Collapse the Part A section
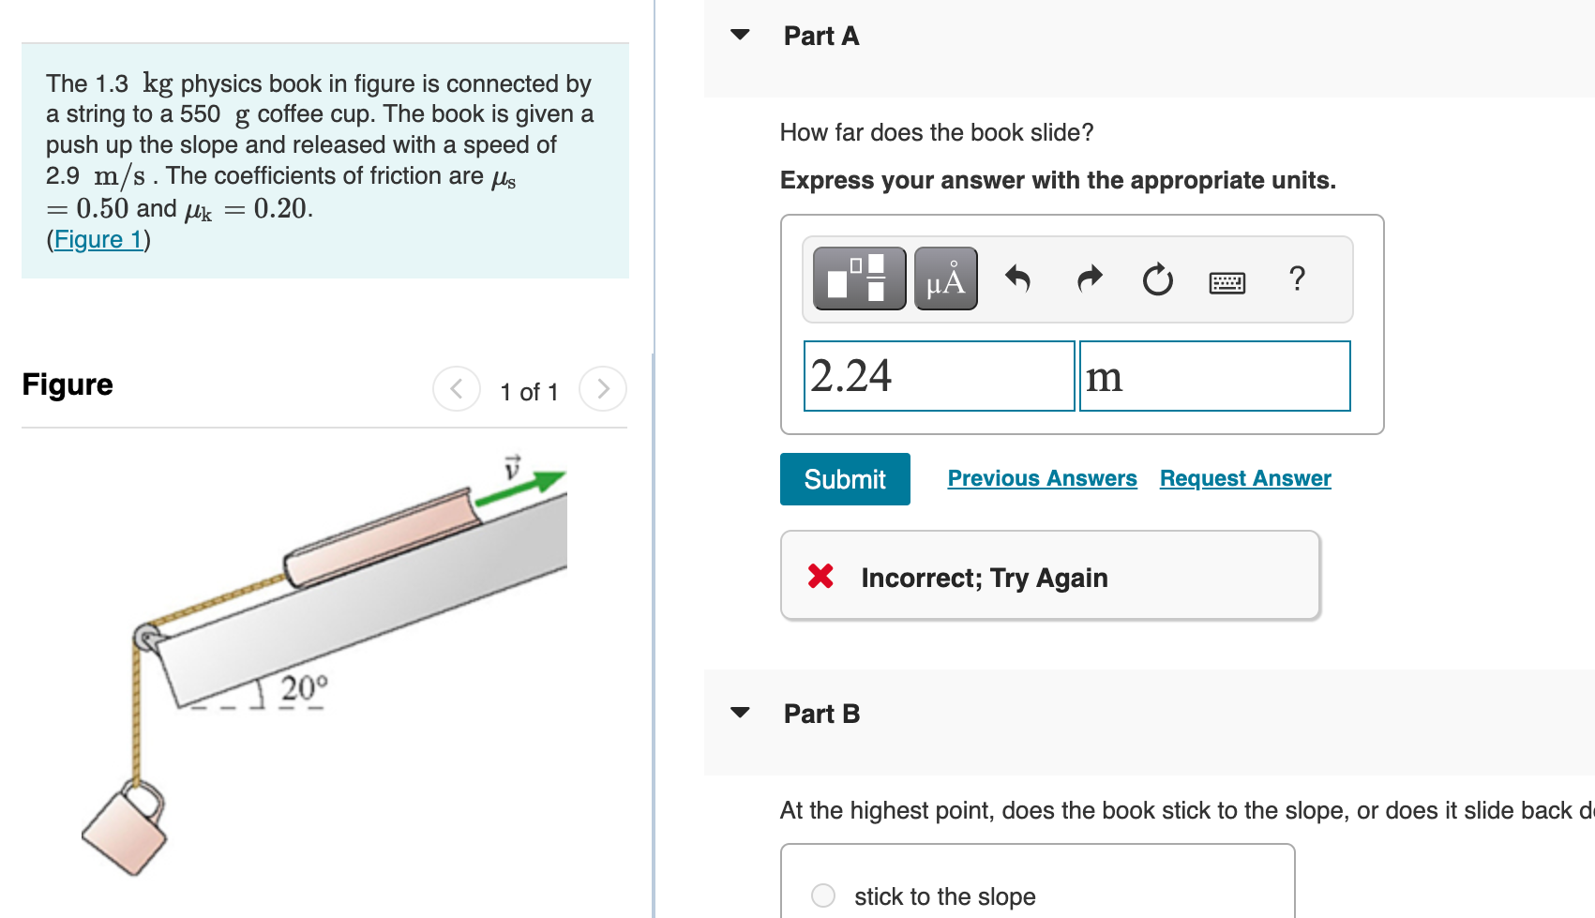 pyautogui.click(x=741, y=35)
